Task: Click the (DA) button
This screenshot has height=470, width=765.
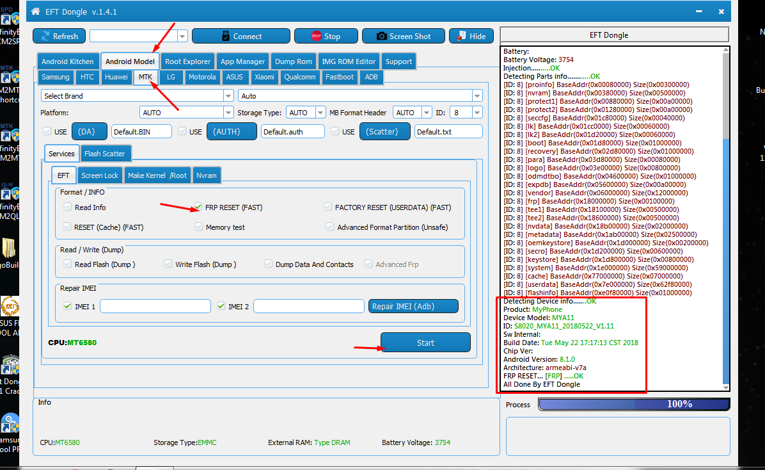Action: click(x=90, y=131)
